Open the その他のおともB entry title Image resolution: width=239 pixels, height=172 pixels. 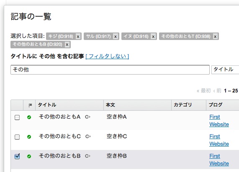(x=59, y=156)
